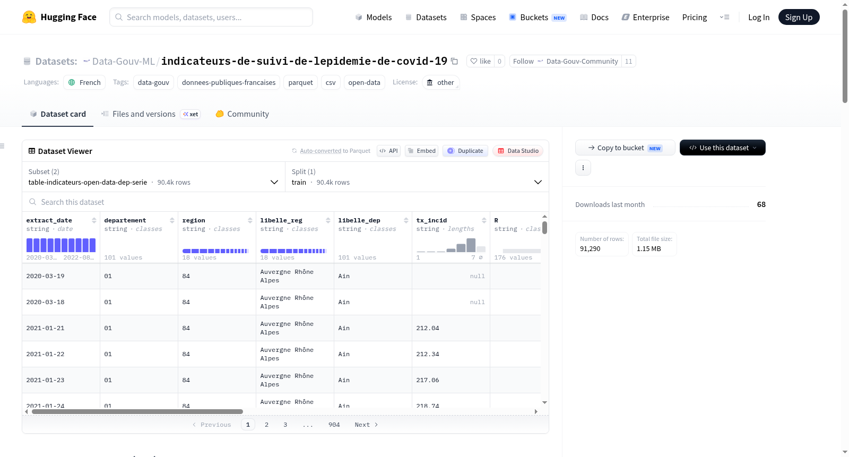Open the Models menu item
The height and width of the screenshot is (457, 849).
click(374, 17)
